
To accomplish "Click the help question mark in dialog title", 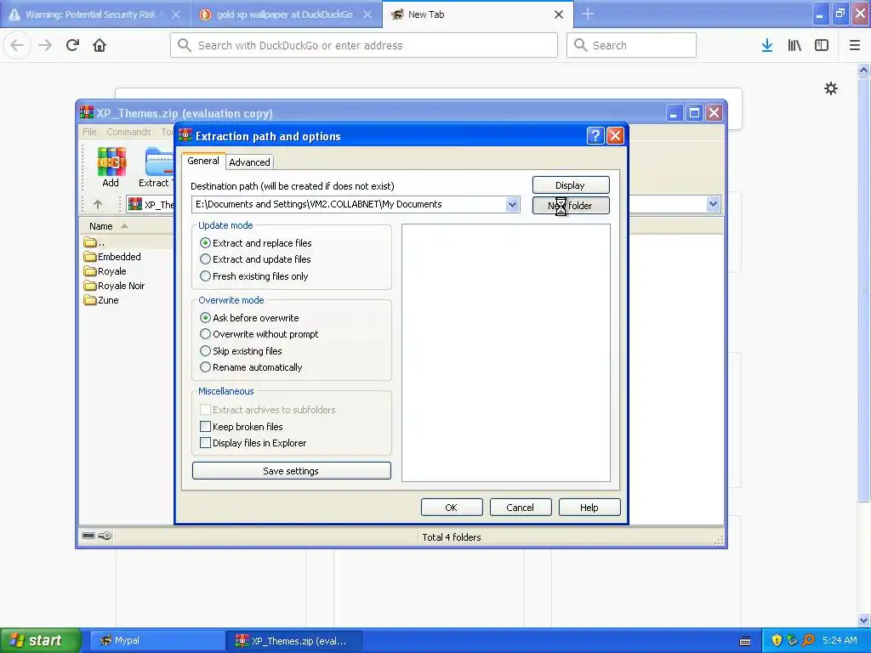I will tap(595, 135).
